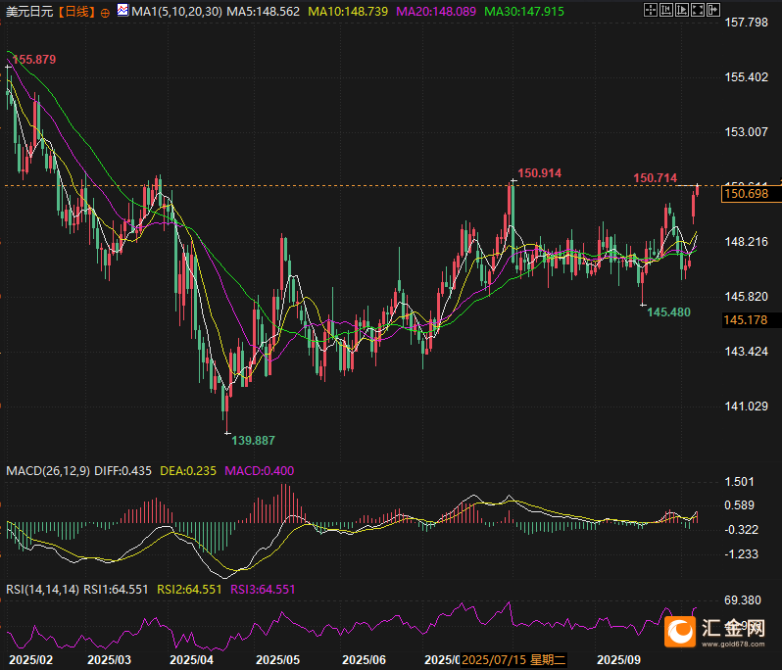Click the 美元日元 symbol name

[x=29, y=12]
